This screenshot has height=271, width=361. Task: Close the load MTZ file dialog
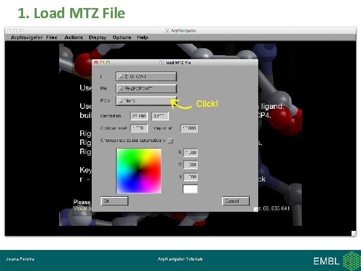point(96,62)
